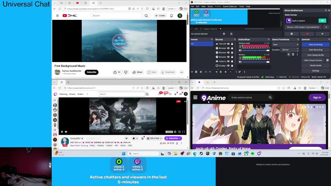Viewport: 331px width, 186px height.
Task: Like the Free Background Music video
Action: coord(117,72)
